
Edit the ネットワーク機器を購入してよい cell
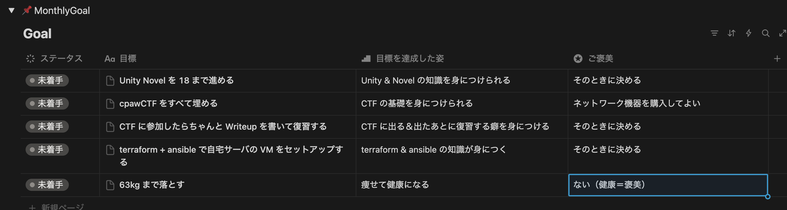click(668, 104)
